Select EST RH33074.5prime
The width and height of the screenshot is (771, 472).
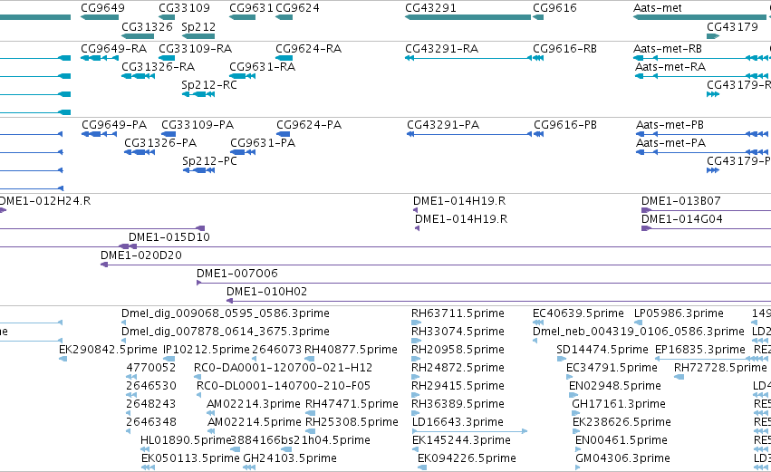coord(458,332)
